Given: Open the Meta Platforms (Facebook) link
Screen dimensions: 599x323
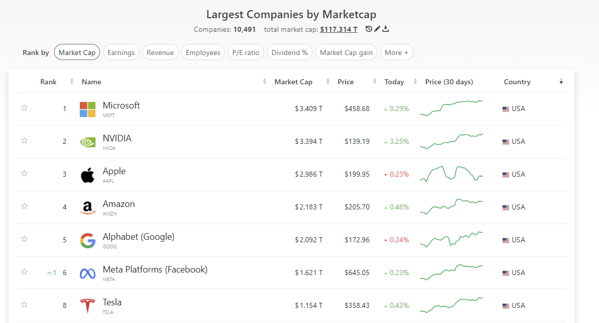Looking at the screenshot, I should [x=155, y=270].
